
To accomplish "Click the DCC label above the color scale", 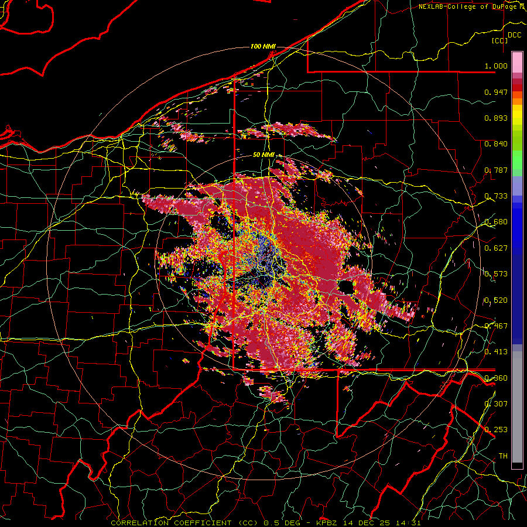I will 514,35.
